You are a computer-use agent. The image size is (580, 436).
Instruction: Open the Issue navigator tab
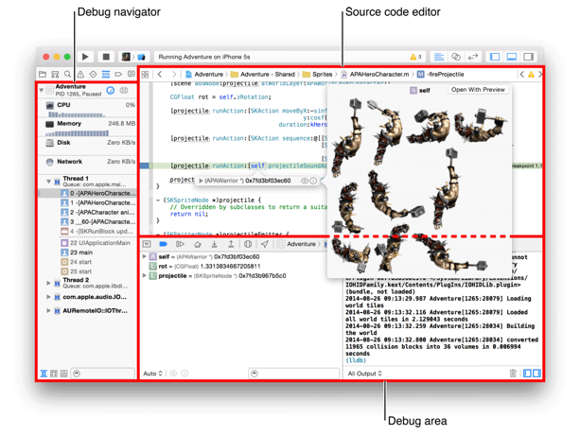click(x=80, y=75)
